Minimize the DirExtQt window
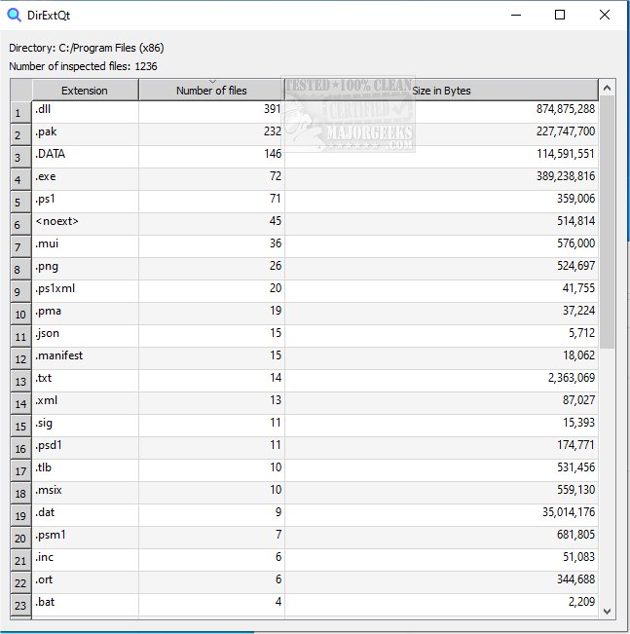The width and height of the screenshot is (630, 634). 516,16
